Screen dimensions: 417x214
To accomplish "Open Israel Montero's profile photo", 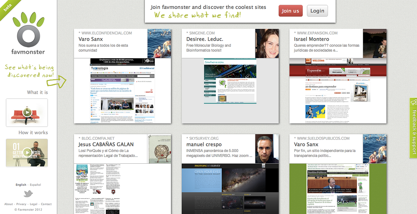I will click(375, 44).
